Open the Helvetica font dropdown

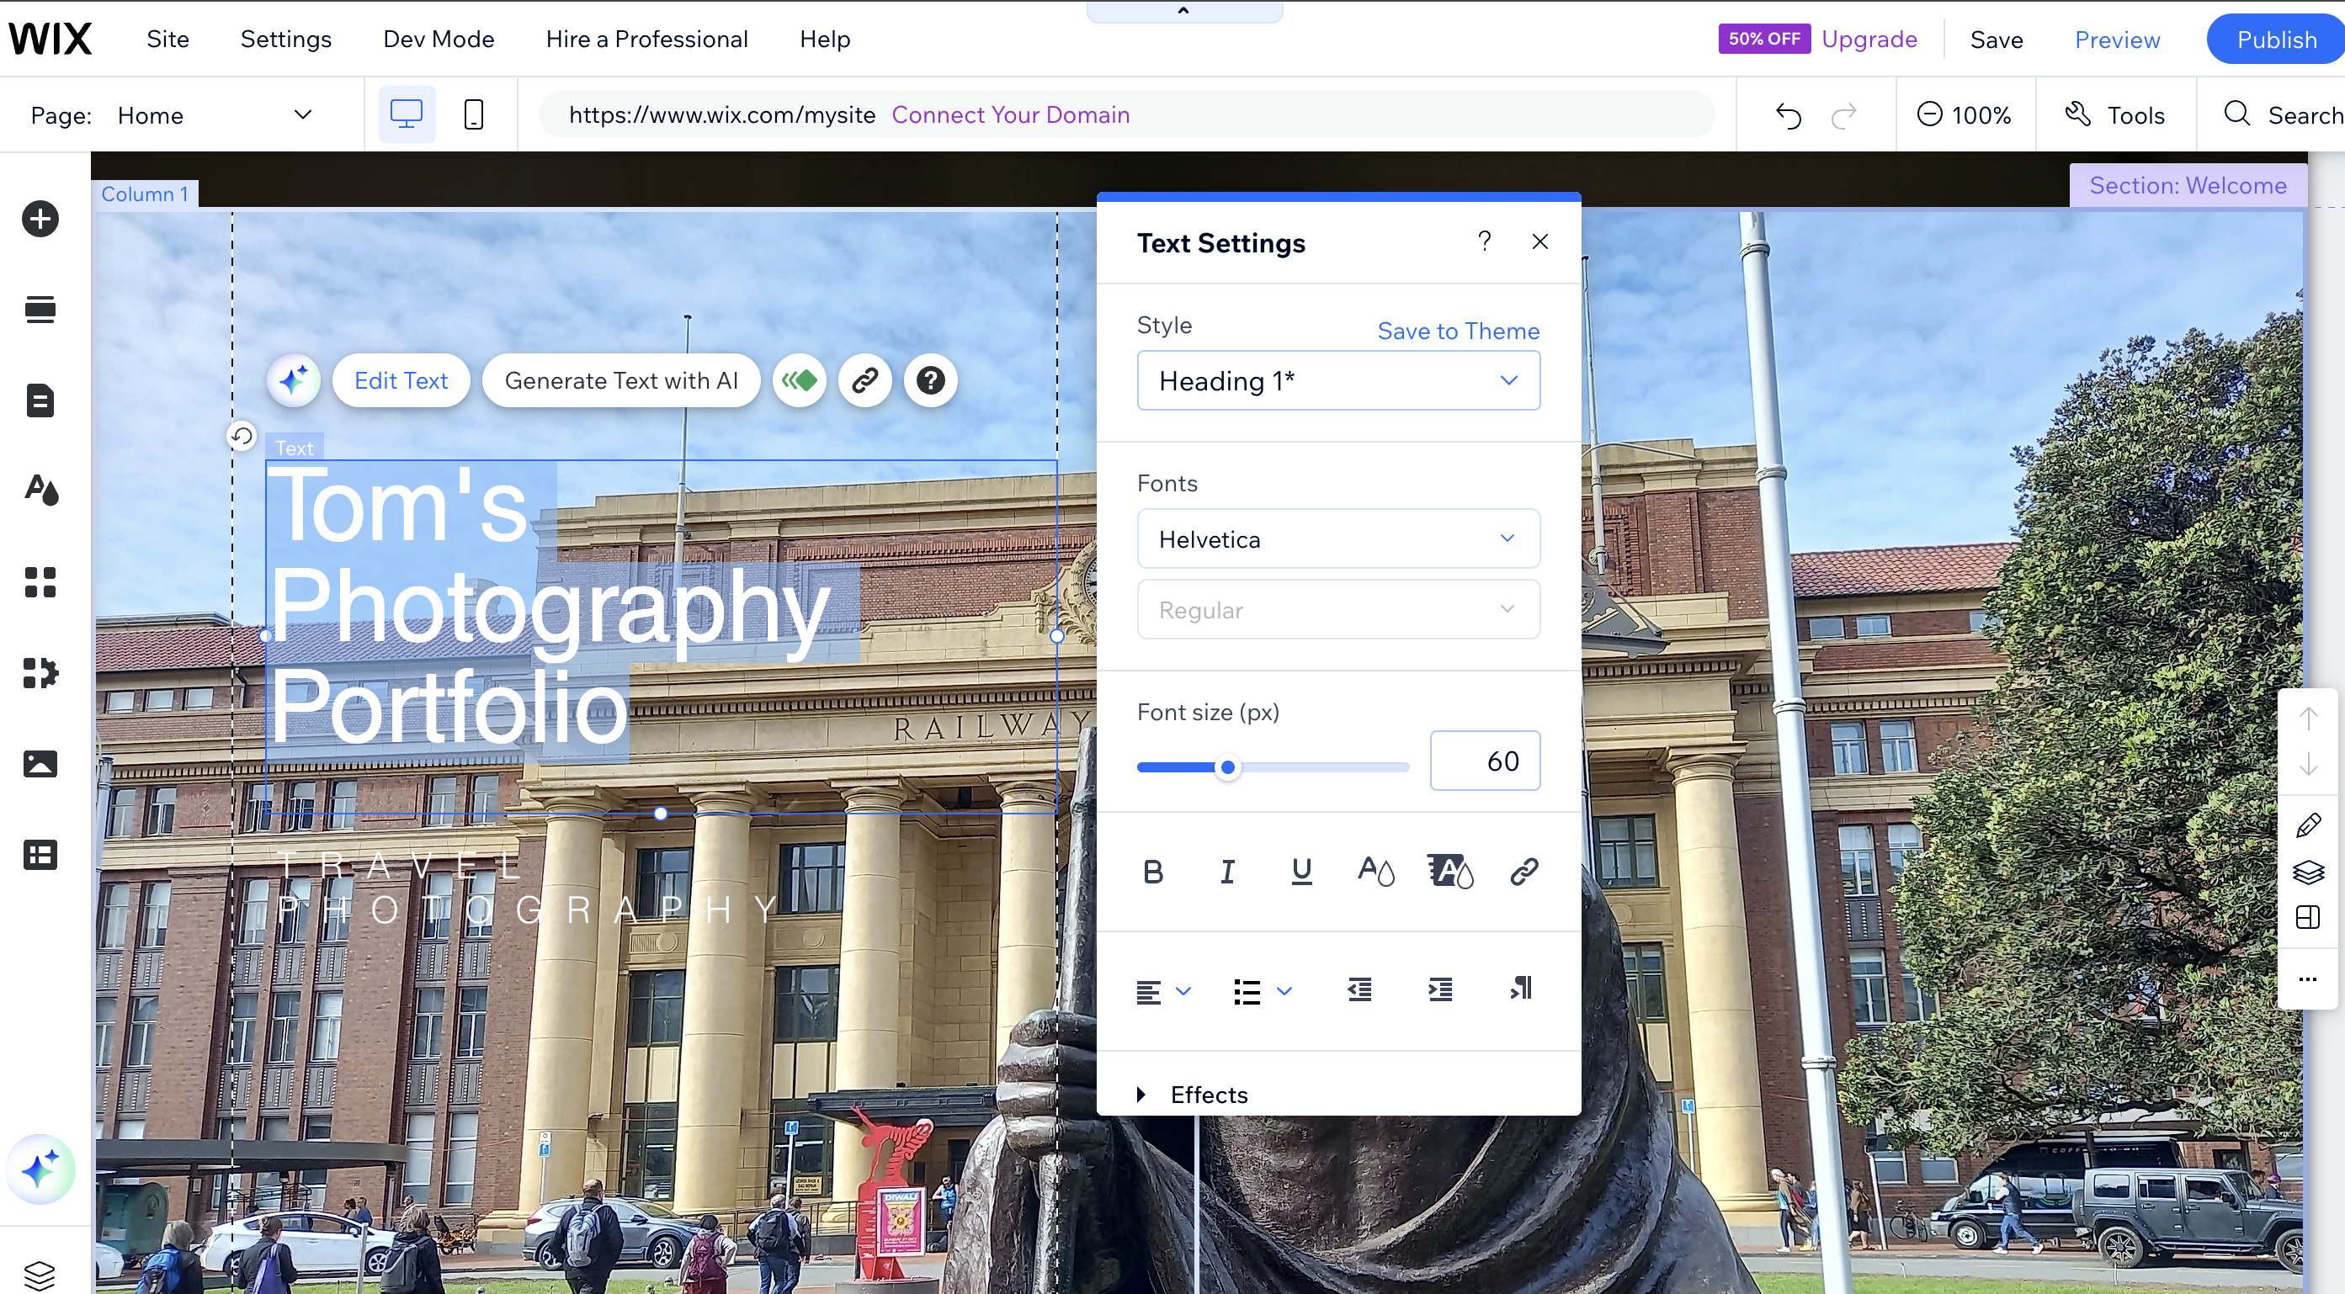click(x=1337, y=538)
